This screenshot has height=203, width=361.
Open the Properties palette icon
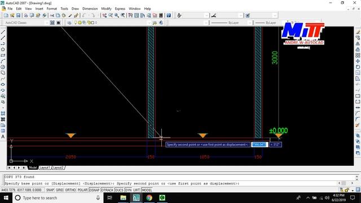130,15
